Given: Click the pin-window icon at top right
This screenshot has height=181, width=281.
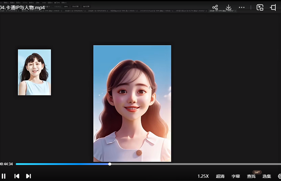Looking at the screenshot, I should pyautogui.click(x=273, y=7).
